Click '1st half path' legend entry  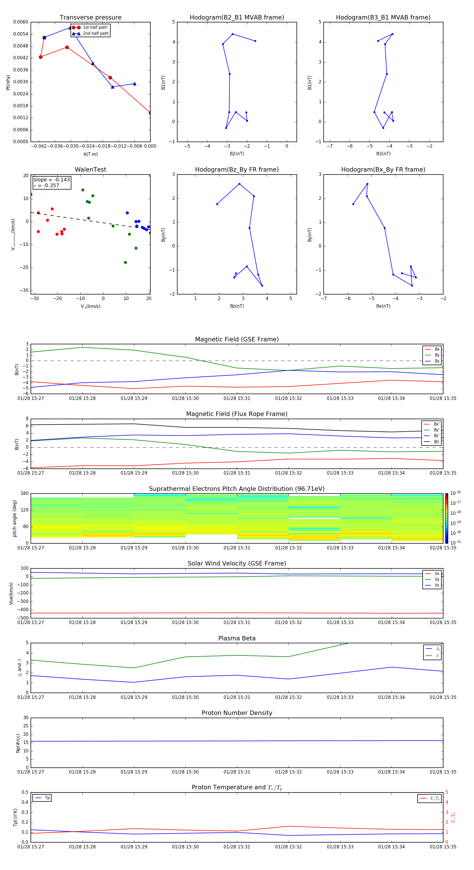(90, 27)
